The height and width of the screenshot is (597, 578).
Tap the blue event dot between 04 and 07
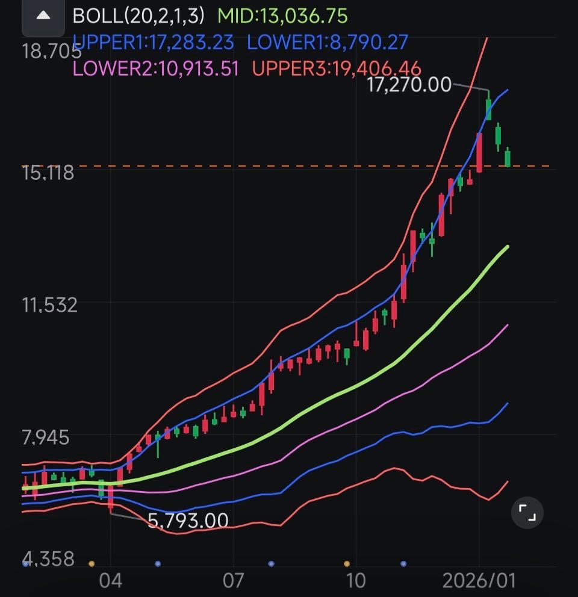point(158,564)
